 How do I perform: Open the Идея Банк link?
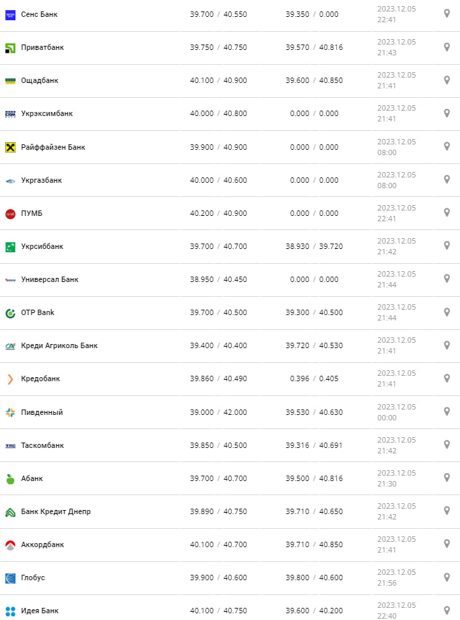(40, 611)
